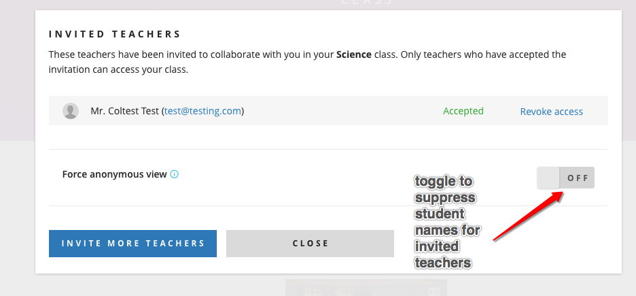
Task: Revoke access for Mr. Coltest Test
Action: click(551, 112)
